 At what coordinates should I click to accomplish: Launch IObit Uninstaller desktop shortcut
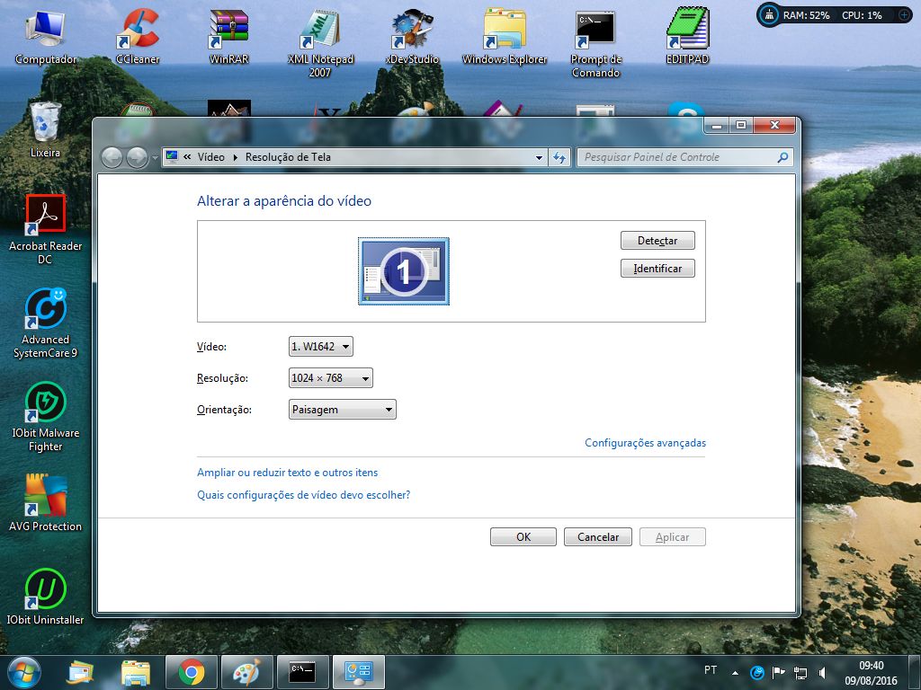coord(46,597)
